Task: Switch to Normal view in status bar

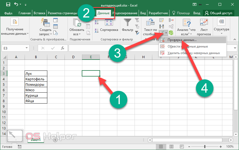Action: (161, 147)
